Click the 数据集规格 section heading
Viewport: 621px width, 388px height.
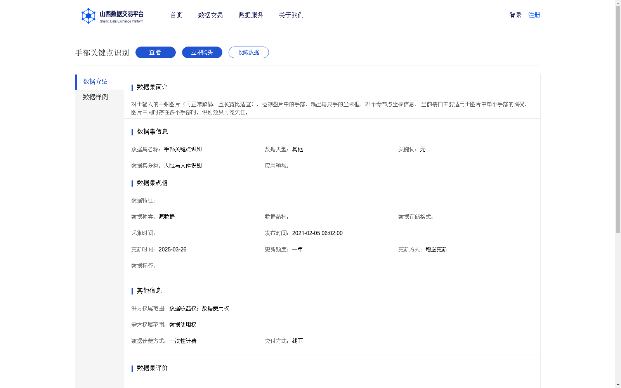tap(152, 183)
